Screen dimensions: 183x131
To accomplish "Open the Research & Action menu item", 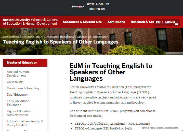I will tap(142, 22).
